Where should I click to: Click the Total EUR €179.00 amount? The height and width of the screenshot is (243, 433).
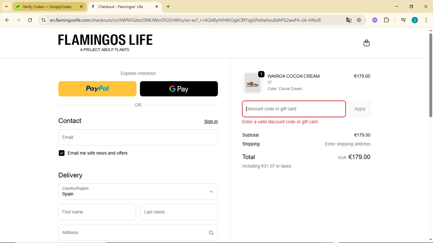click(x=354, y=157)
